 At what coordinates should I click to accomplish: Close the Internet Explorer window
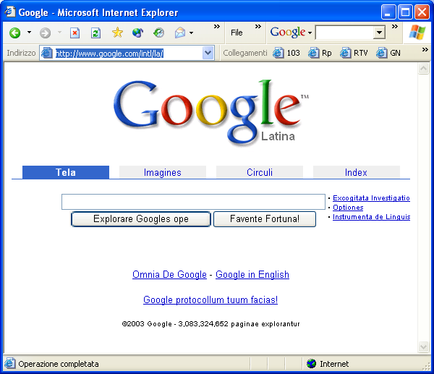(422, 12)
